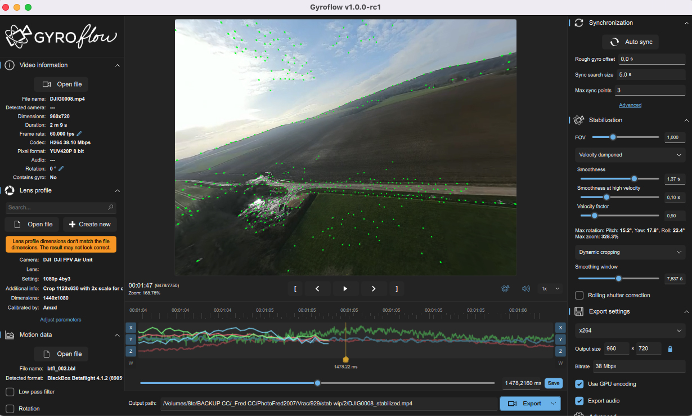Click the Velocity factor slider handle
The width and height of the screenshot is (692, 416).
[x=594, y=215]
